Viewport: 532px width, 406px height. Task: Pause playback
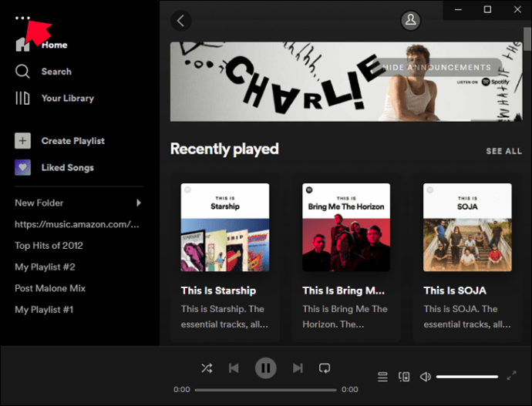click(x=266, y=368)
